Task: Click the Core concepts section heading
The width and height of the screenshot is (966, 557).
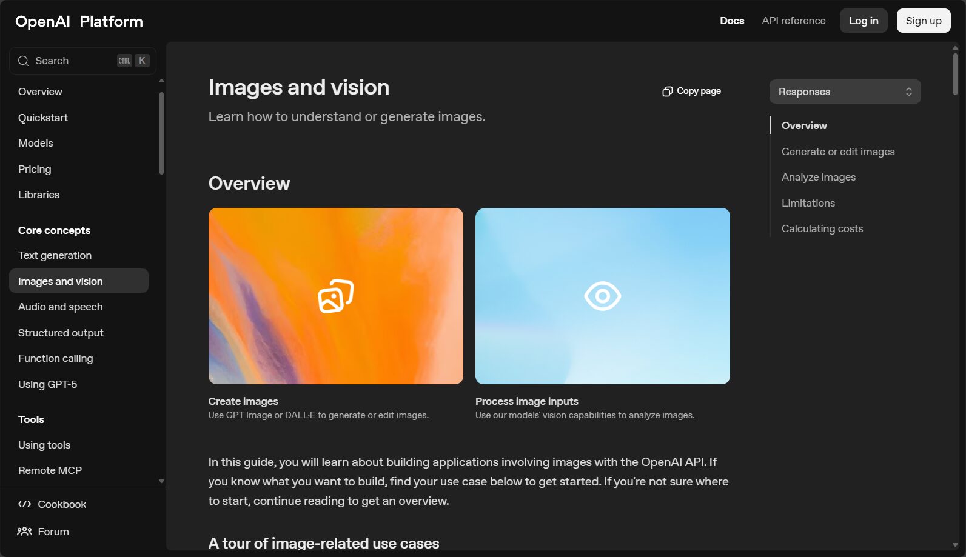Action: 54,230
